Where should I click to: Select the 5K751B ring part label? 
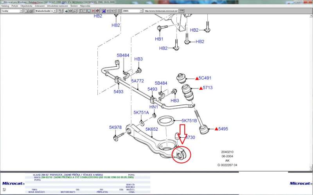point(189,121)
